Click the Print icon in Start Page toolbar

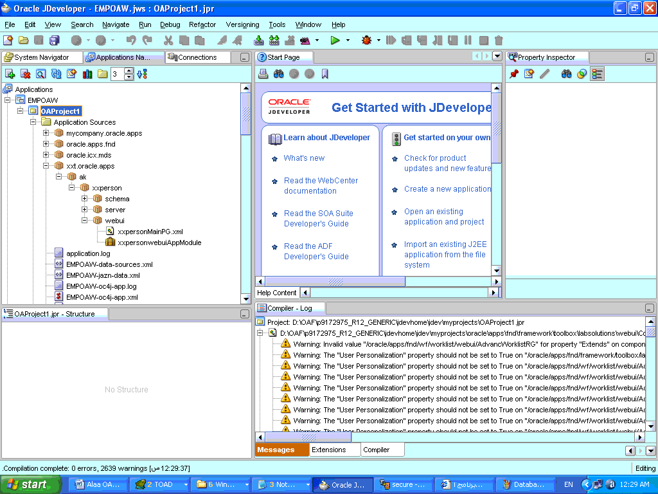263,75
